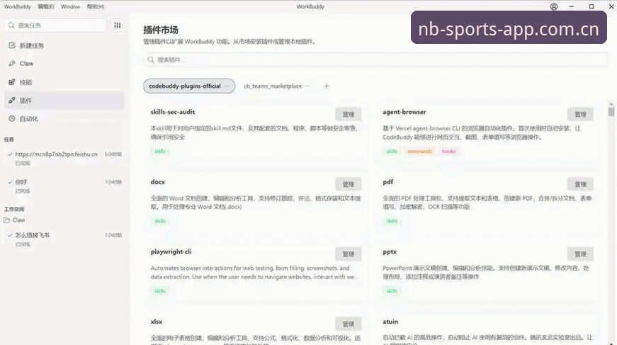Click the 技能 grid icon in sidebar
This screenshot has width=617, height=345.
[x=12, y=82]
